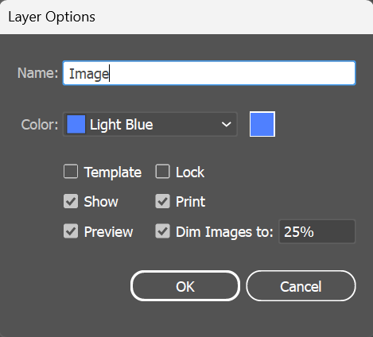Click the Dim Images to: label text

[224, 232]
